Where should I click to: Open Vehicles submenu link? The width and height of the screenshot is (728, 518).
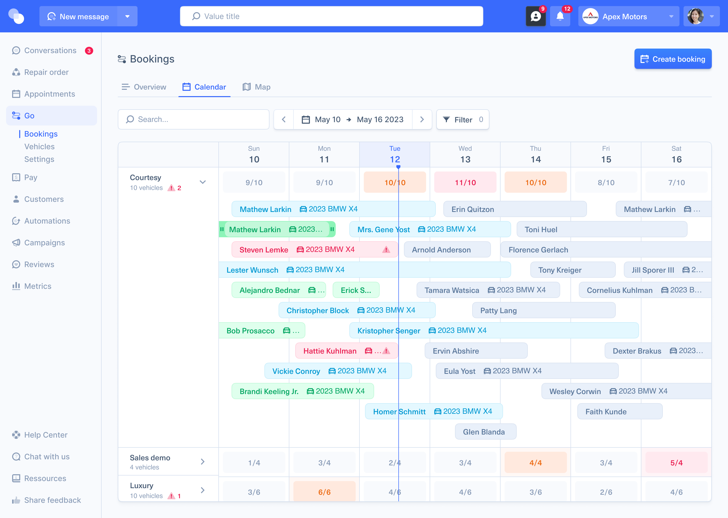(39, 146)
